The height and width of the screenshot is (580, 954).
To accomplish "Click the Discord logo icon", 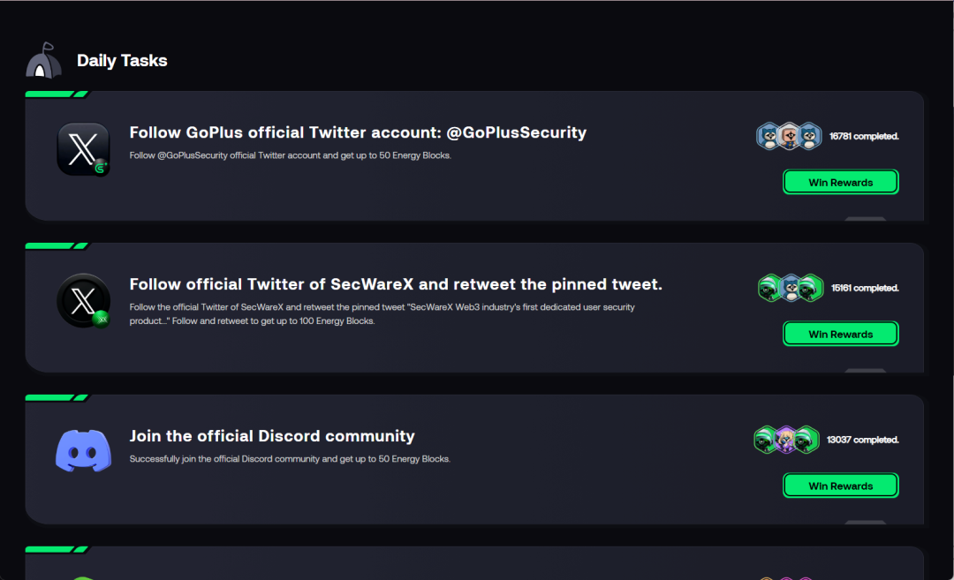I will 83,450.
